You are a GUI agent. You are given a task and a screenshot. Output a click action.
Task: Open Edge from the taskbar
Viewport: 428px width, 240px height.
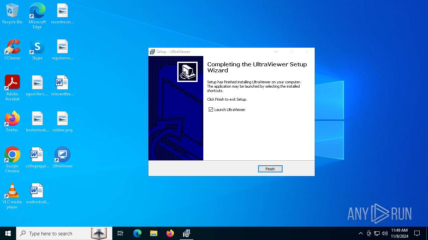(x=137, y=233)
